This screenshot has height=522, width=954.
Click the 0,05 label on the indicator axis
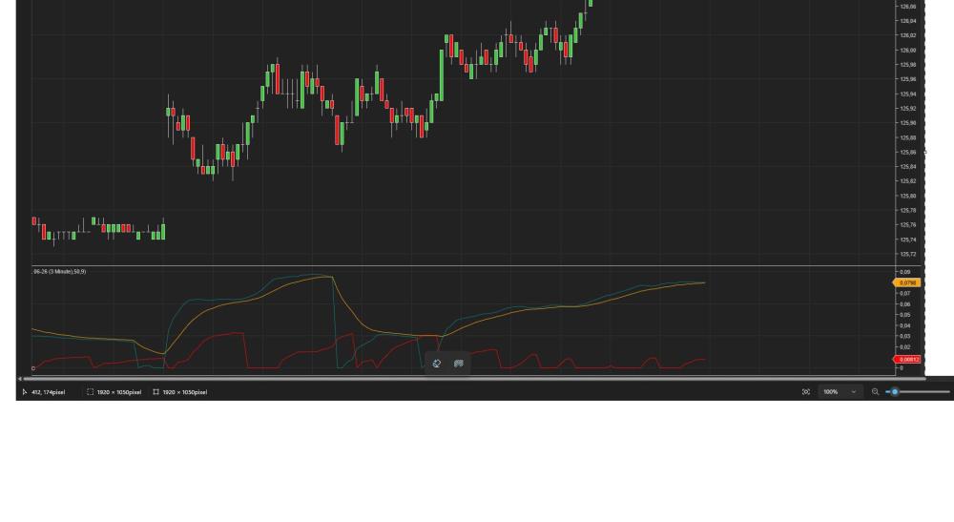coord(903,315)
